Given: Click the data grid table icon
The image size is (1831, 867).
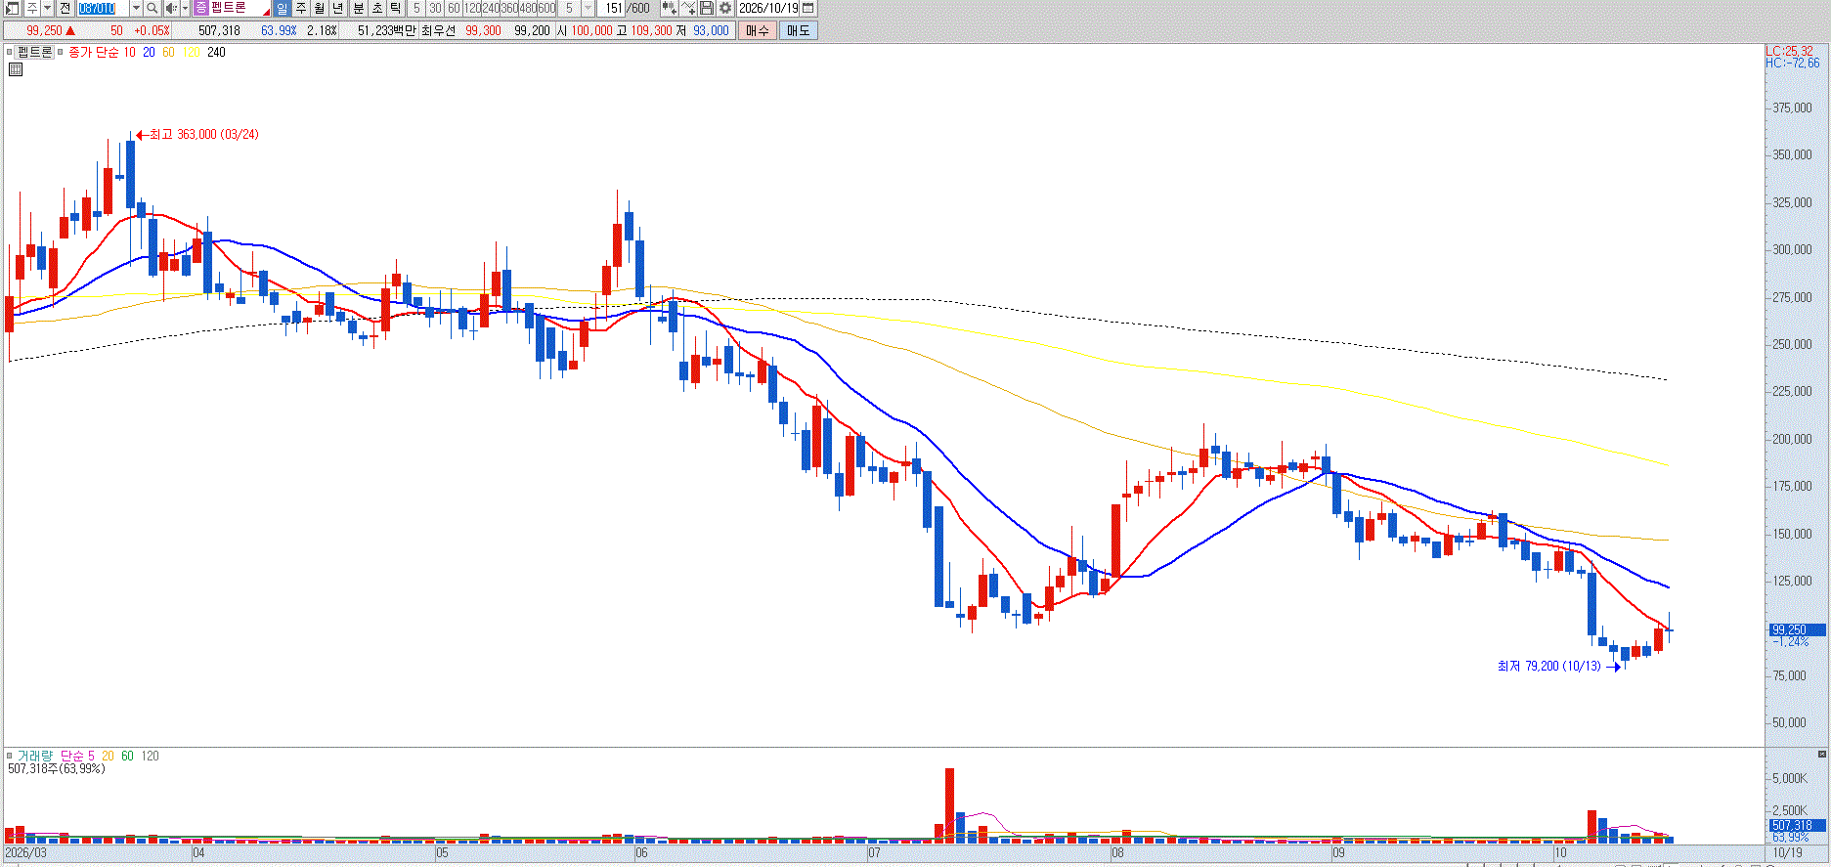Looking at the screenshot, I should coord(16,69).
